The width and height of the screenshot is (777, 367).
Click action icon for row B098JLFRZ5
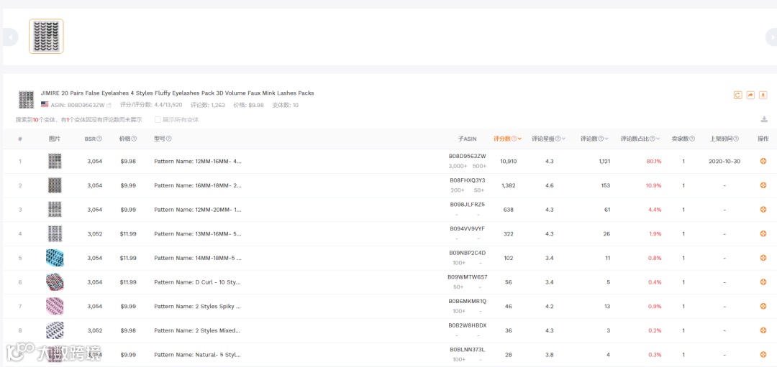[x=763, y=210]
